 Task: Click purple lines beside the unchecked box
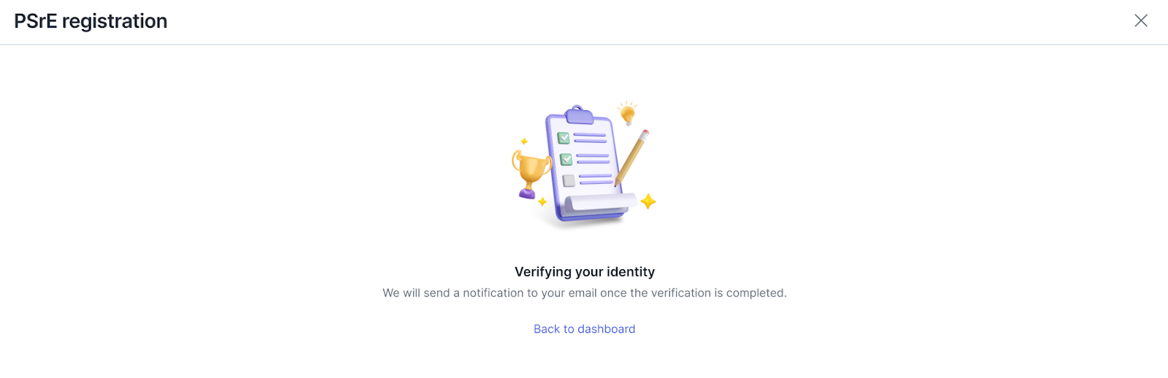point(596,179)
